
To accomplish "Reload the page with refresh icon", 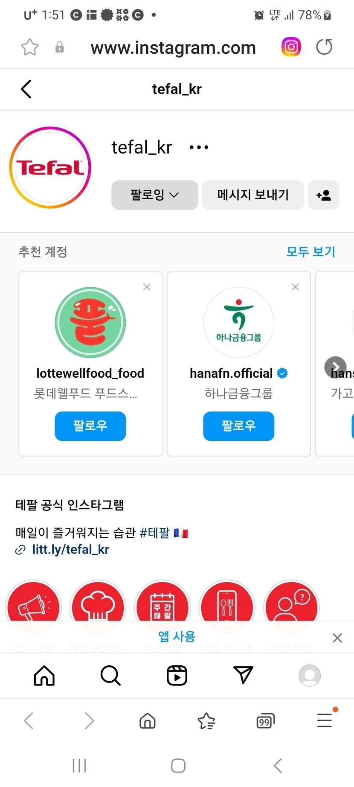I will [324, 47].
